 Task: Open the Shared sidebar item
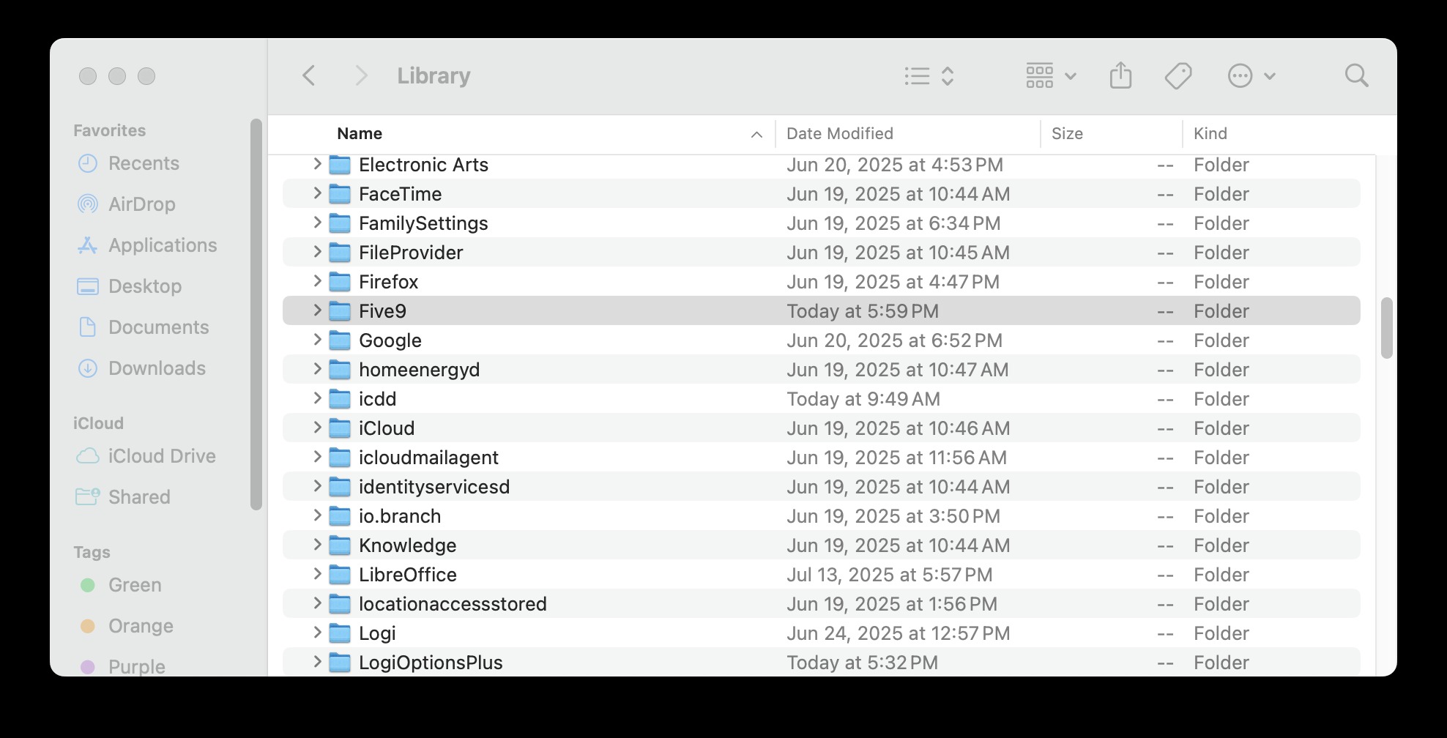pos(123,497)
